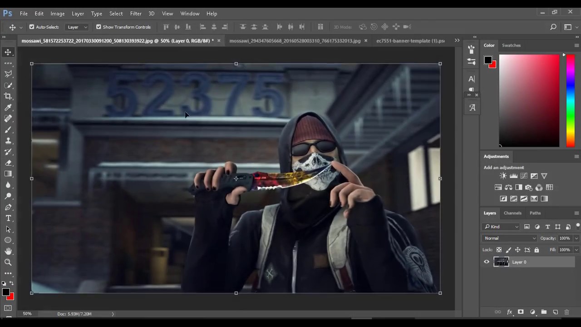Click the 50% zoom field in status bar
This screenshot has width=581, height=327.
27,314
